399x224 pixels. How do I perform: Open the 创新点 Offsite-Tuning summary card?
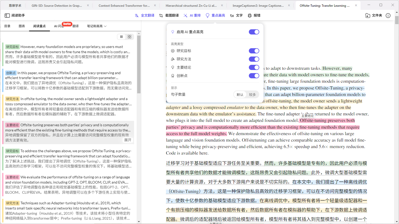coord(68,80)
